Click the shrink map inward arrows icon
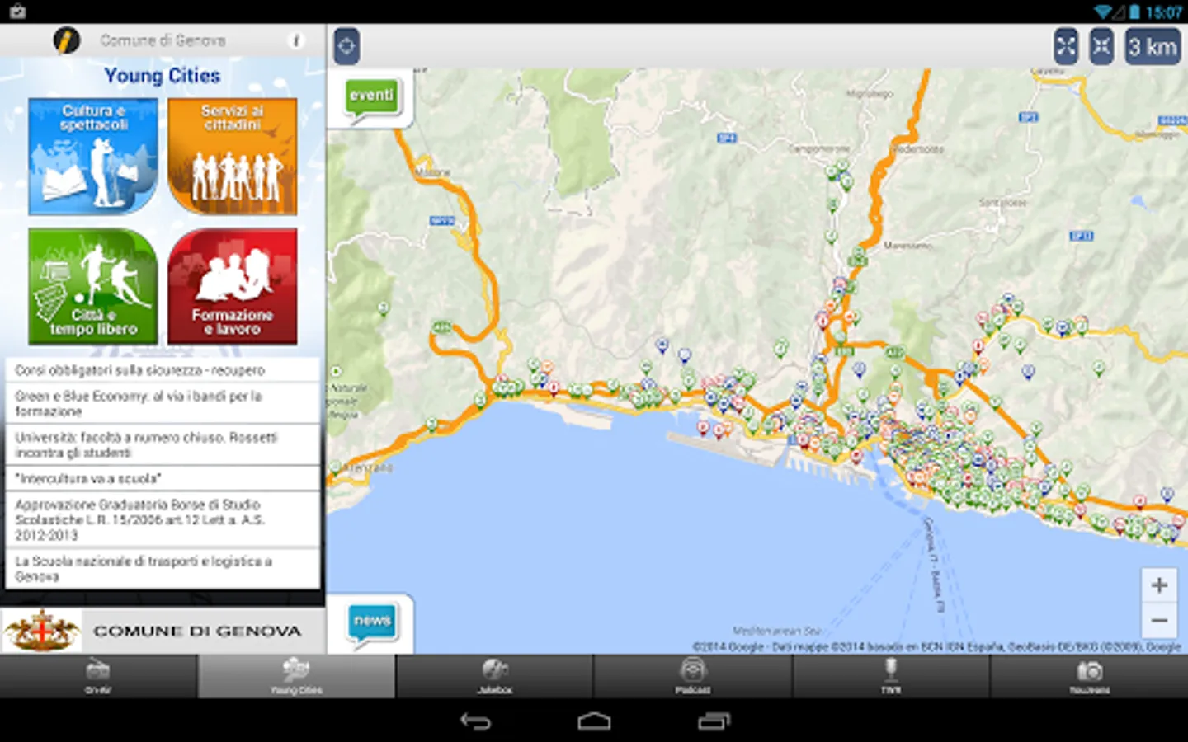 1101,46
